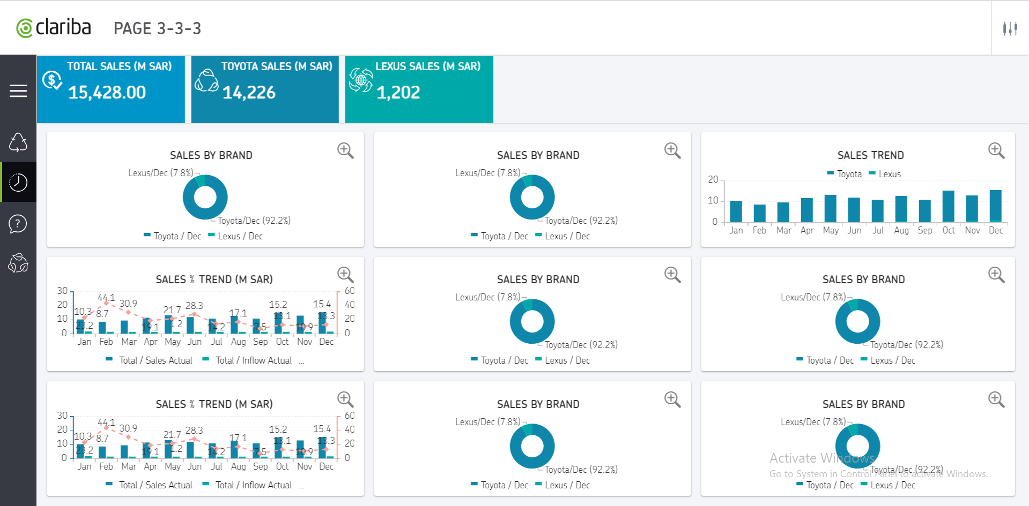Click the SALES TREND chart title
1029x506 pixels.
point(871,155)
